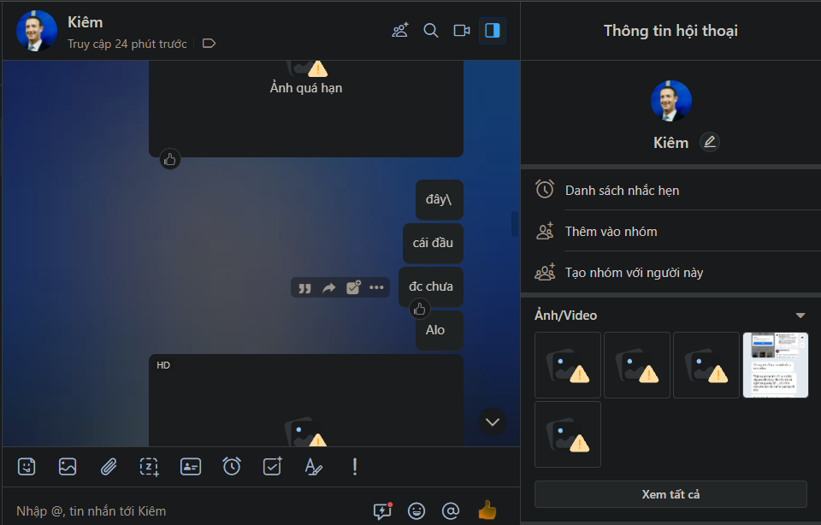Open the sticker picker in toolbar
This screenshot has height=525, width=821.
pos(27,467)
